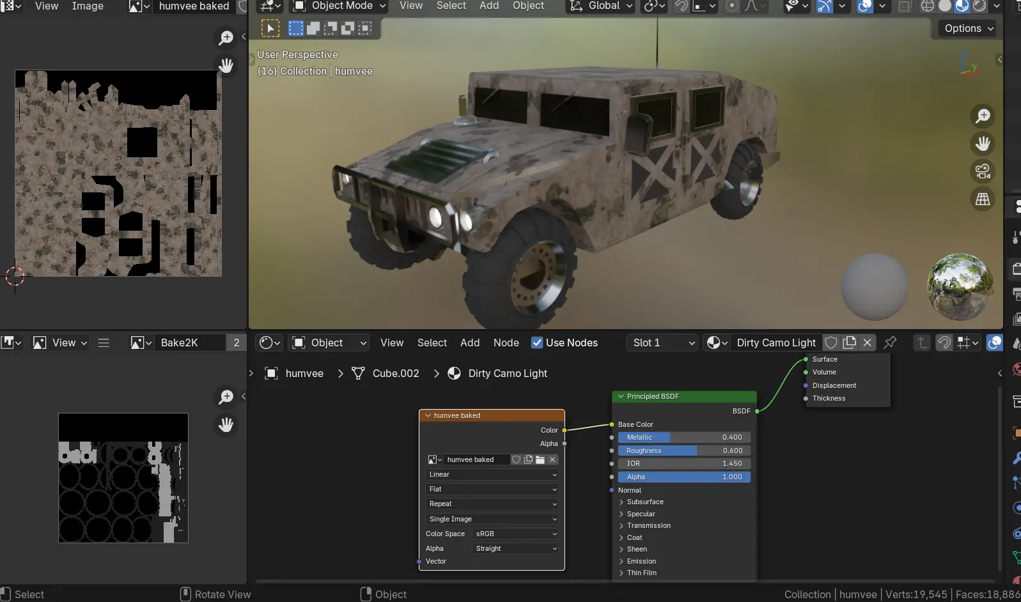The image size is (1021, 602).
Task: Open image file for humvee baked node
Action: point(540,459)
